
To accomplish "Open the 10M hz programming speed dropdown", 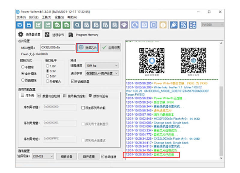I will click(x=102, y=65).
